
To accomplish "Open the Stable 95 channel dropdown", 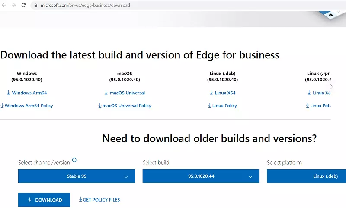I will 77,176.
